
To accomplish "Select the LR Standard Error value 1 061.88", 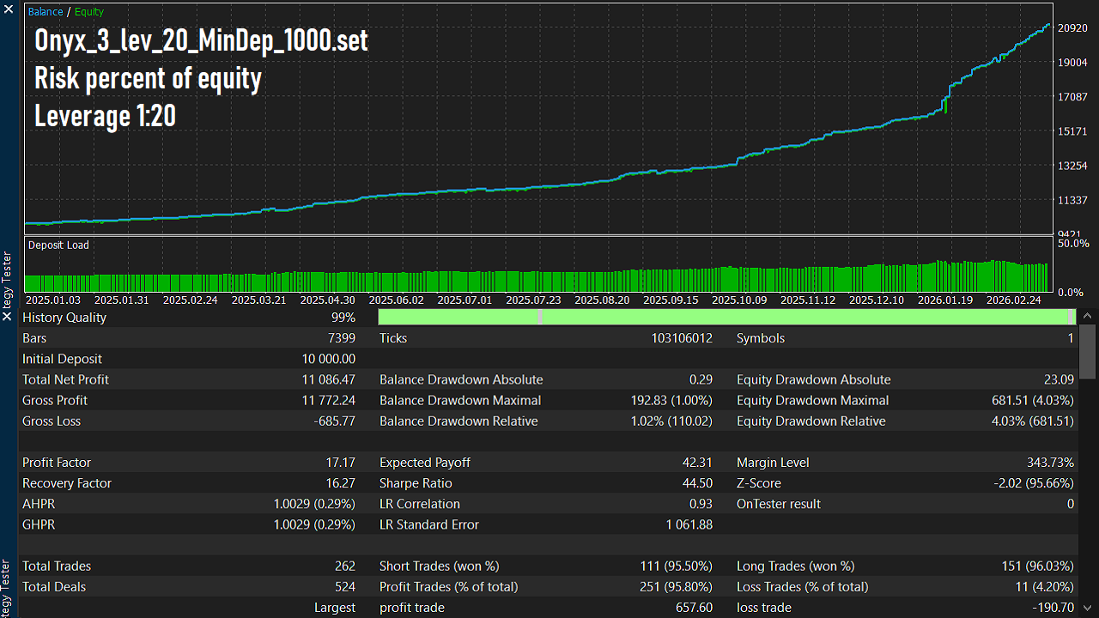I will 689,524.
